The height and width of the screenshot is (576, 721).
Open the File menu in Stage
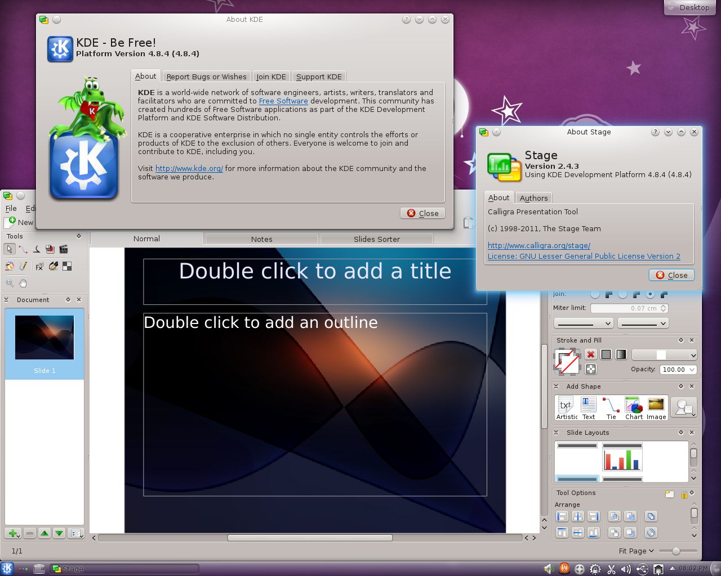point(11,208)
